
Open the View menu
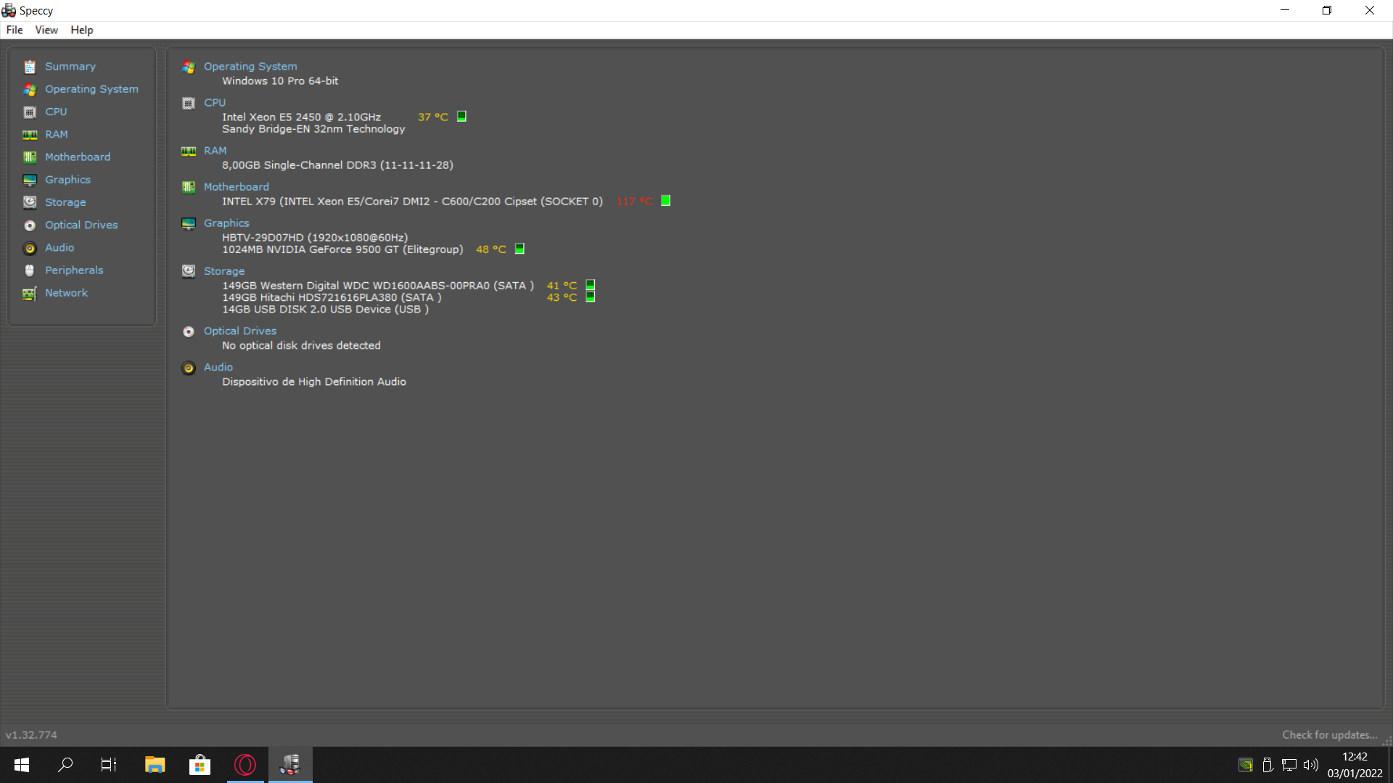point(46,30)
